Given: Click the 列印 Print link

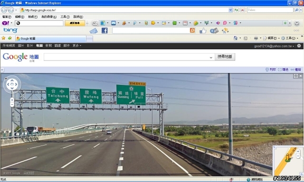Looking at the screenshot, I should (270, 69).
